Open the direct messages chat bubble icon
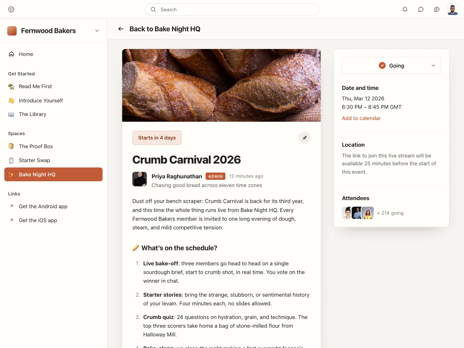Screen dimensions: 464x348 [421, 9]
